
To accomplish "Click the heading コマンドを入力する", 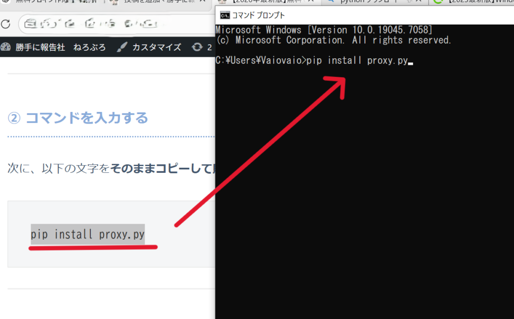I will coord(86,118).
